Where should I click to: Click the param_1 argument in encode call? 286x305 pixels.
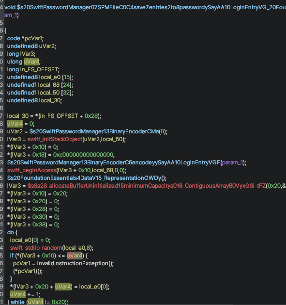tap(232, 162)
